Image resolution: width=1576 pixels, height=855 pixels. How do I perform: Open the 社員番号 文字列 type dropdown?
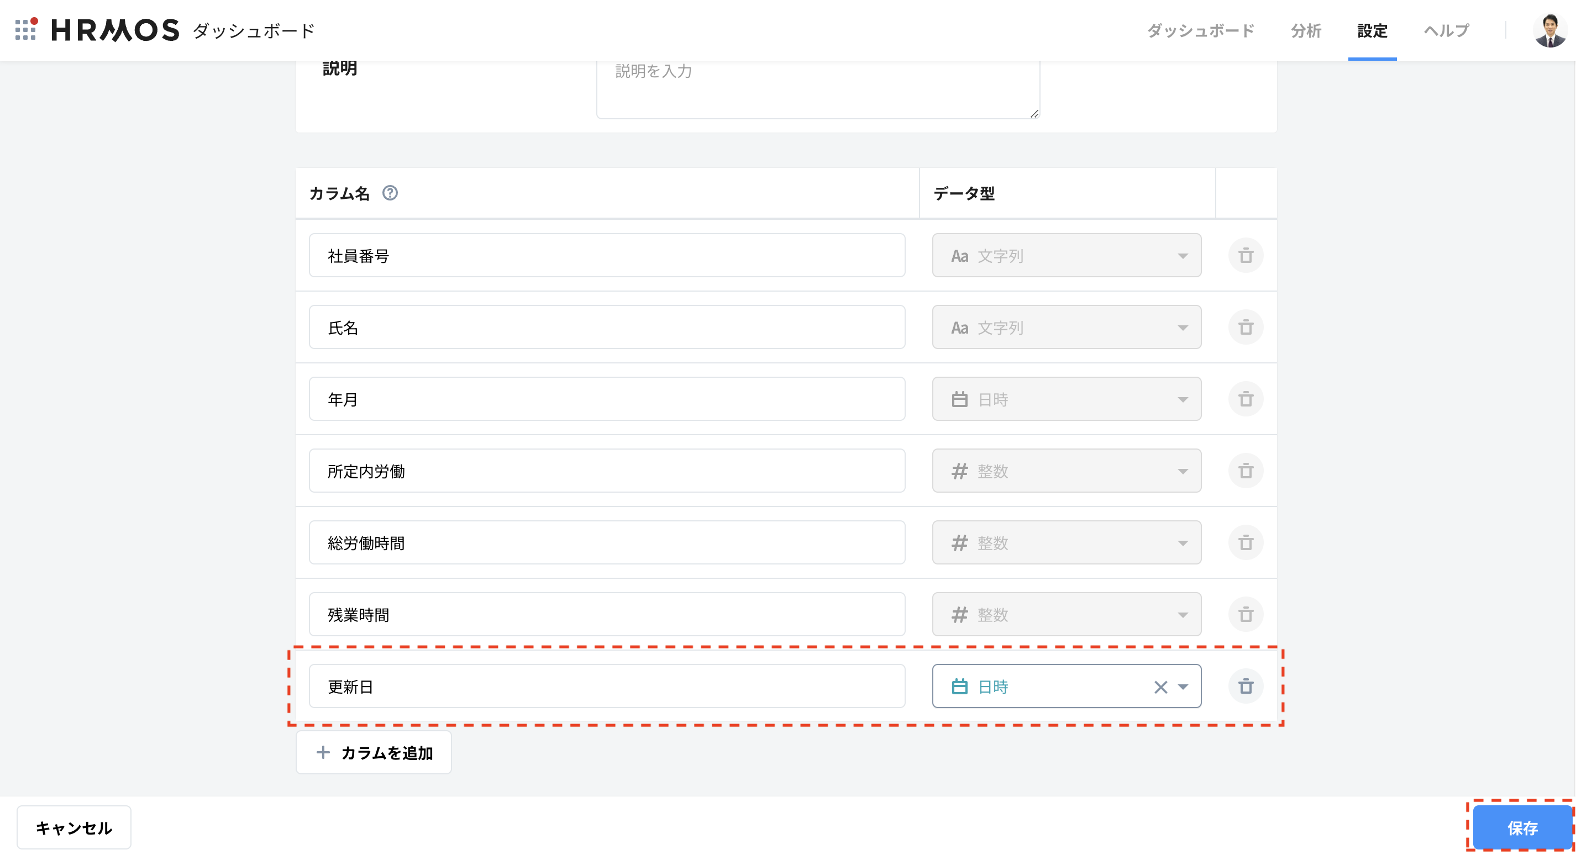pyautogui.click(x=1066, y=256)
